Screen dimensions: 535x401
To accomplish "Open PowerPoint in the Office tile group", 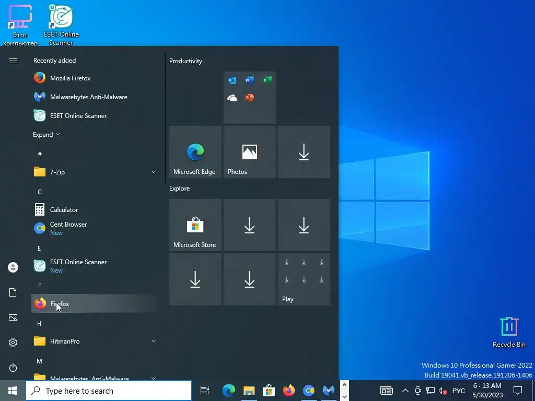I will pos(249,98).
